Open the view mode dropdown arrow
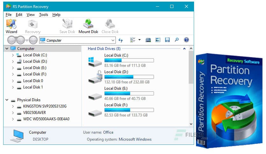The height and width of the screenshot is (154, 266). (x=139, y=40)
